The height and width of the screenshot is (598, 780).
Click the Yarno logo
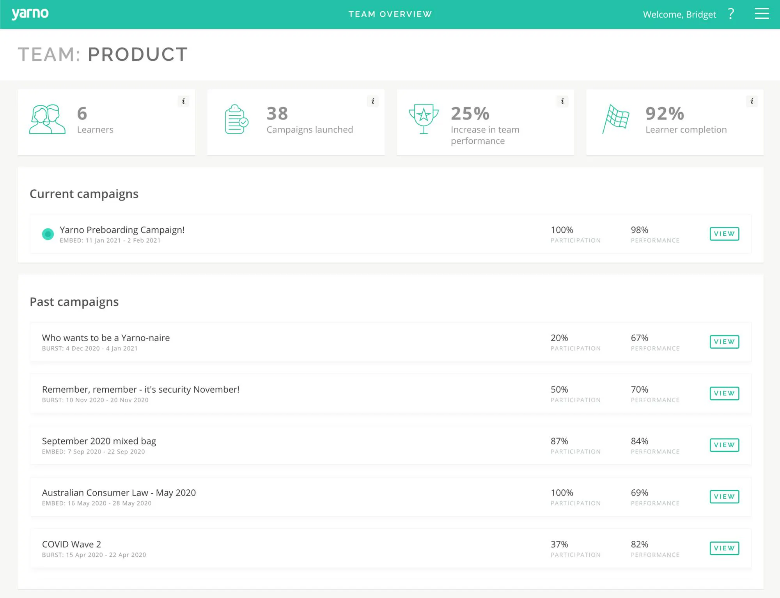(x=30, y=14)
